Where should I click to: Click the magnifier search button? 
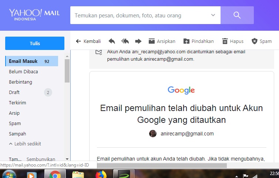[237, 15]
